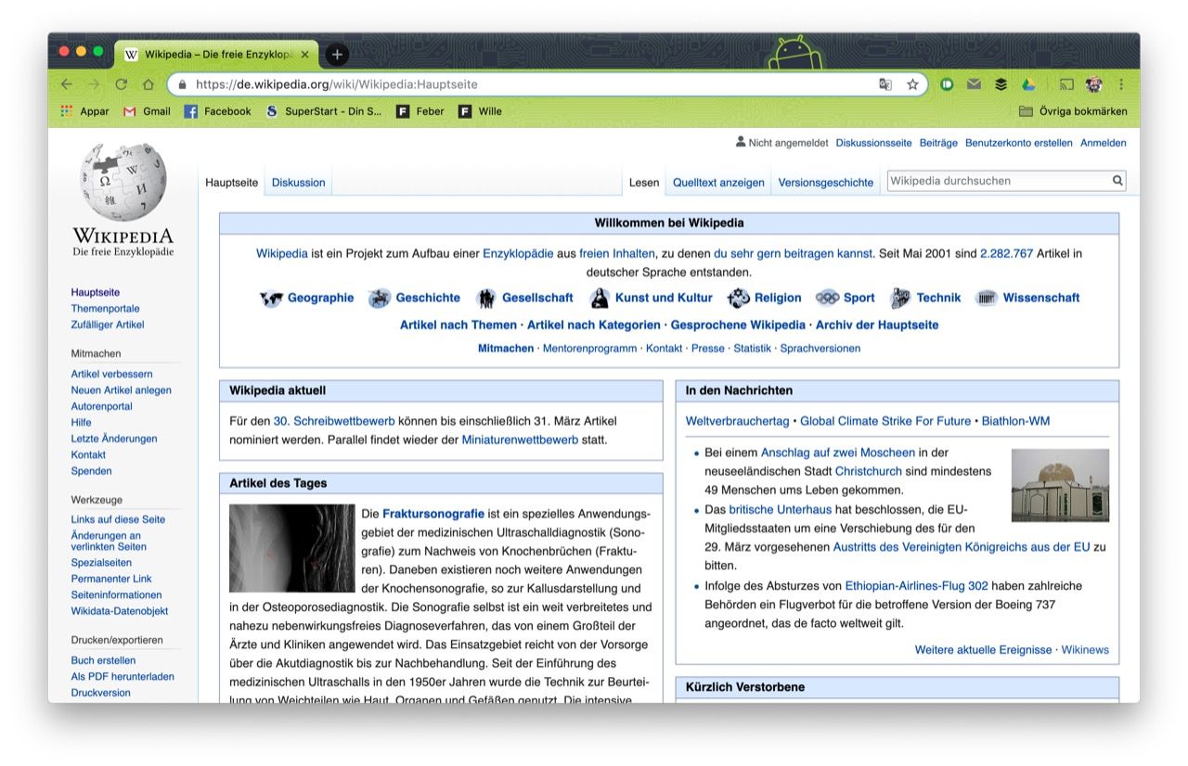Image resolution: width=1188 pixels, height=766 pixels.
Task: Open the Chrome profile avatar
Action: click(1093, 84)
